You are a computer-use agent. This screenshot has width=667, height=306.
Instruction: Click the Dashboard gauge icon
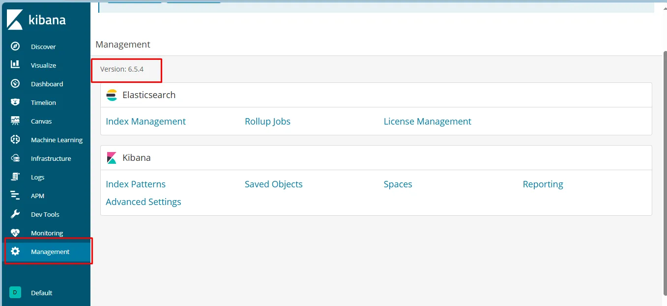[15, 83]
